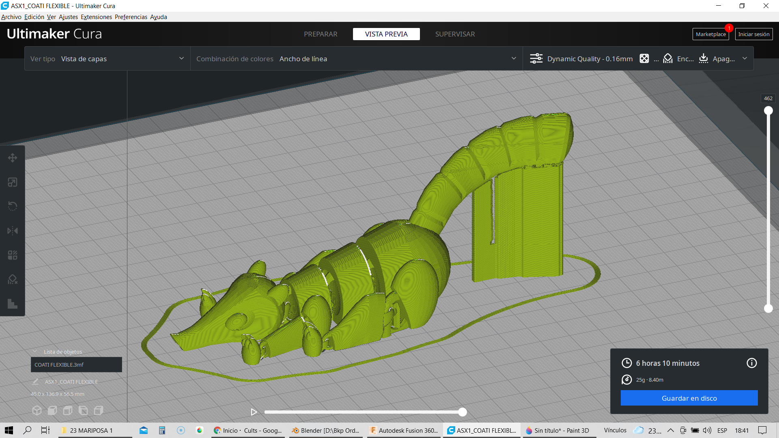Open the Ver tipo dropdown
The height and width of the screenshot is (438, 779).
[x=108, y=59]
